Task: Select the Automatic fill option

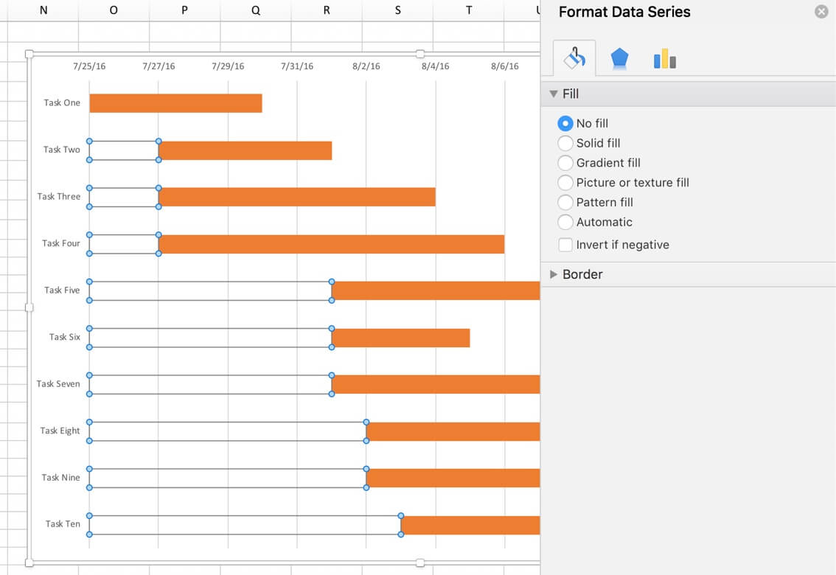Action: pos(565,222)
